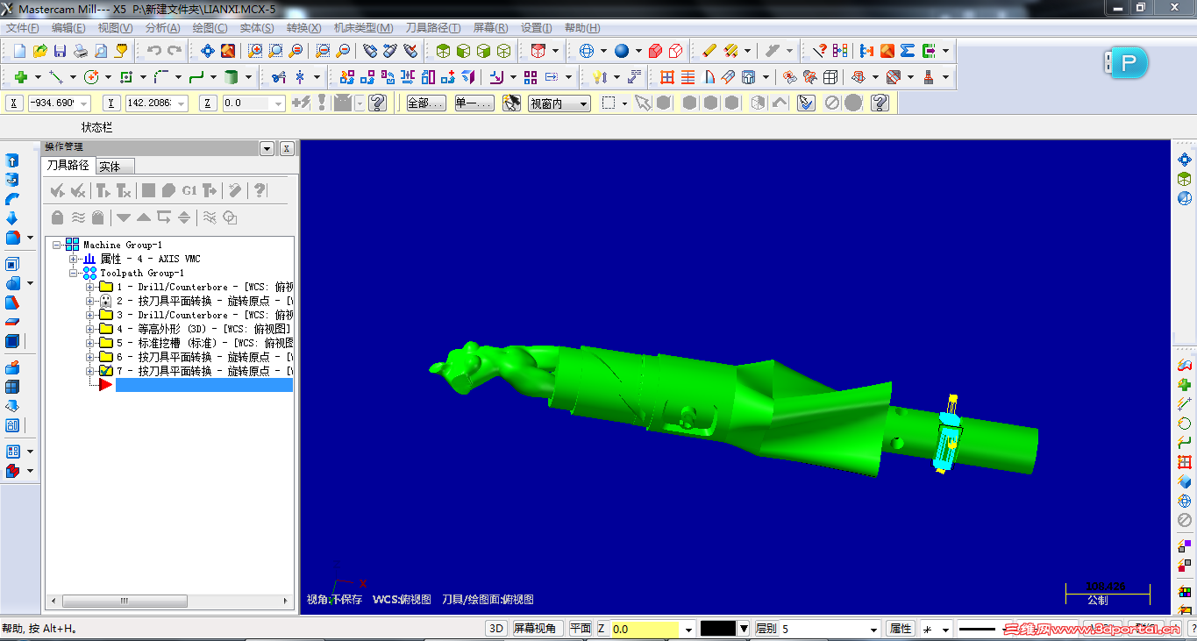The width and height of the screenshot is (1197, 641).
Task: Expand operation 5 标准挖槽
Action: click(x=90, y=343)
